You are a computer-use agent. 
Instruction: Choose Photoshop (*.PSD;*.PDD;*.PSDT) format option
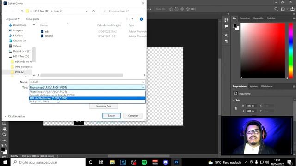click(x=87, y=92)
